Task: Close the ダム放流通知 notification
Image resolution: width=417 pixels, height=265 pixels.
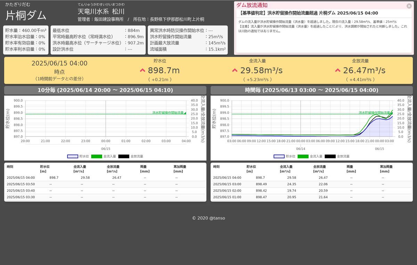Action: coord(409,6)
